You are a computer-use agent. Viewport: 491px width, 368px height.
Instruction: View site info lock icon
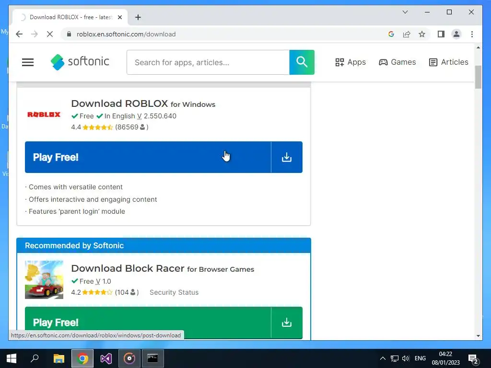click(x=69, y=34)
